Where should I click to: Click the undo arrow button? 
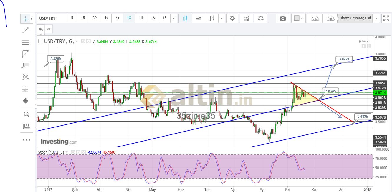41,29
